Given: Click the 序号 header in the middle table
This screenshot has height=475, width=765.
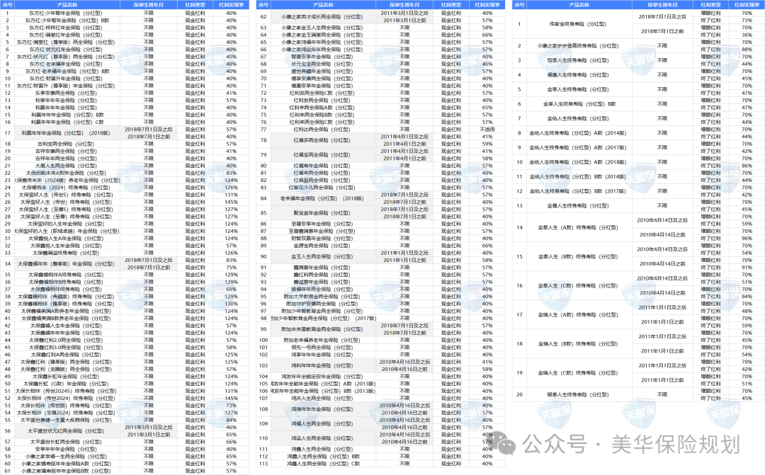Looking at the screenshot, I should pyautogui.click(x=263, y=4).
